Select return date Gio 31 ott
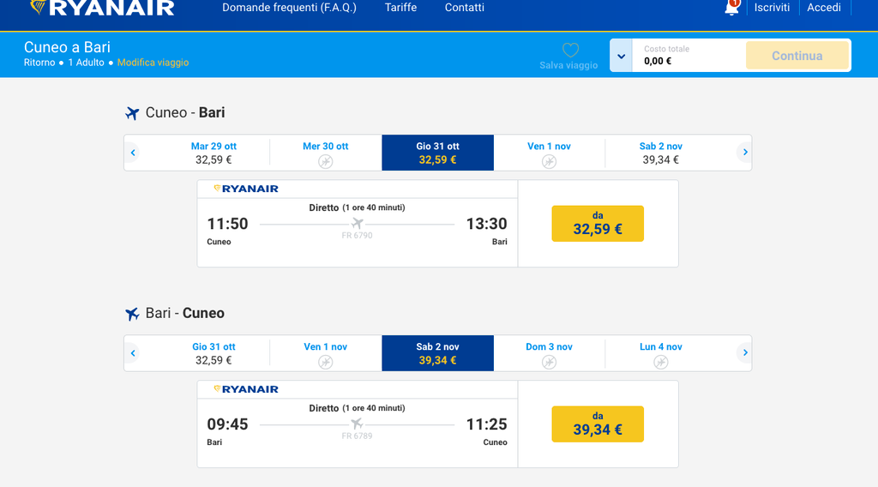 click(x=213, y=353)
